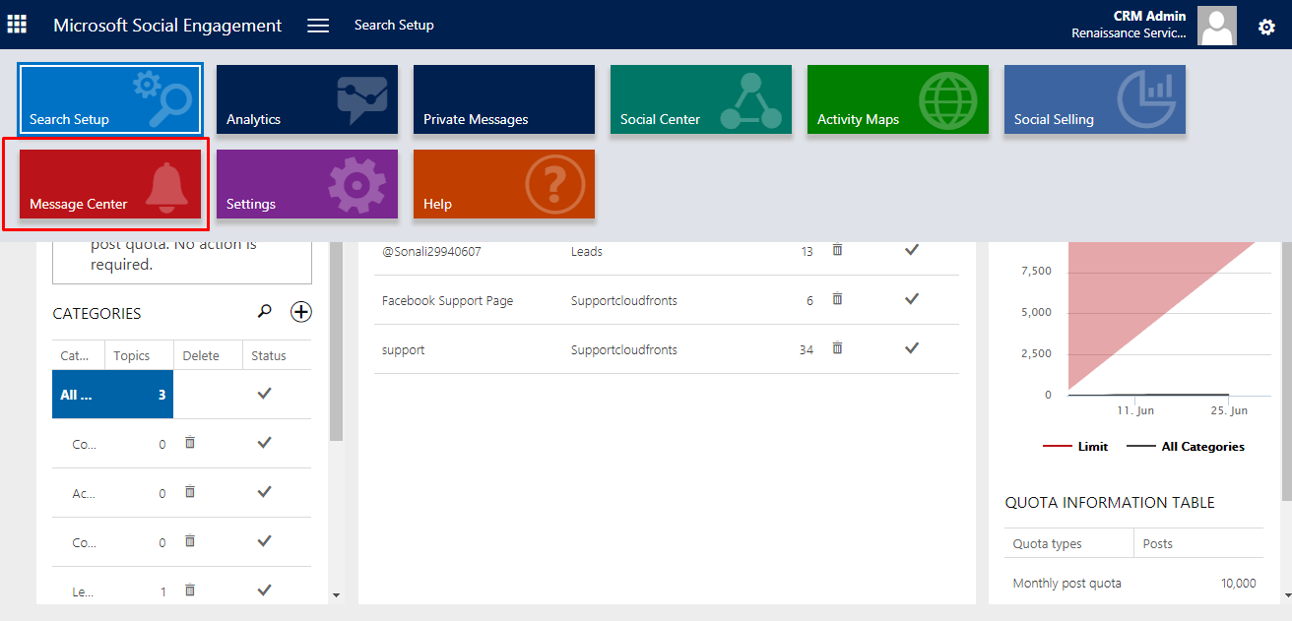Toggle the hamburger navigation menu
1292x621 pixels.
click(x=318, y=26)
